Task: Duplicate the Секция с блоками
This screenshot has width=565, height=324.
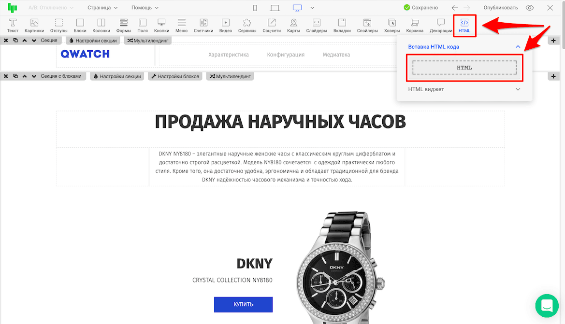Action: pyautogui.click(x=15, y=76)
